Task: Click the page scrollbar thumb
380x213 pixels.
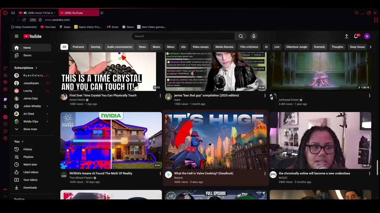Action: pos(378,168)
